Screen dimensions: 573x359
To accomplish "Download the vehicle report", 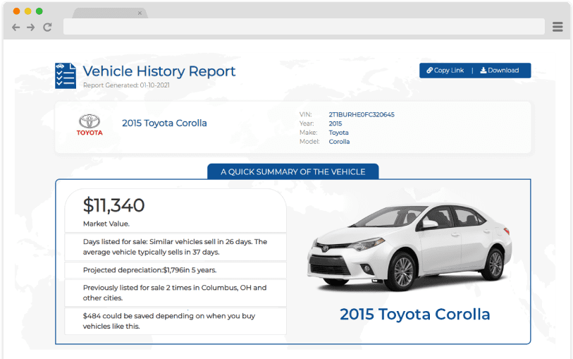I will click(499, 71).
